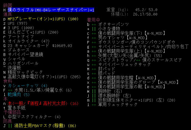Image resolution: width=191 pixels, height=130 pixels.
Task: Collapse the 銃器 category header
Action: point(7,5)
